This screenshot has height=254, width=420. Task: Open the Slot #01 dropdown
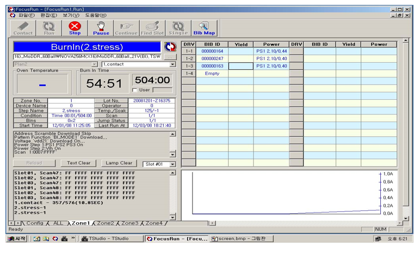pos(173,164)
